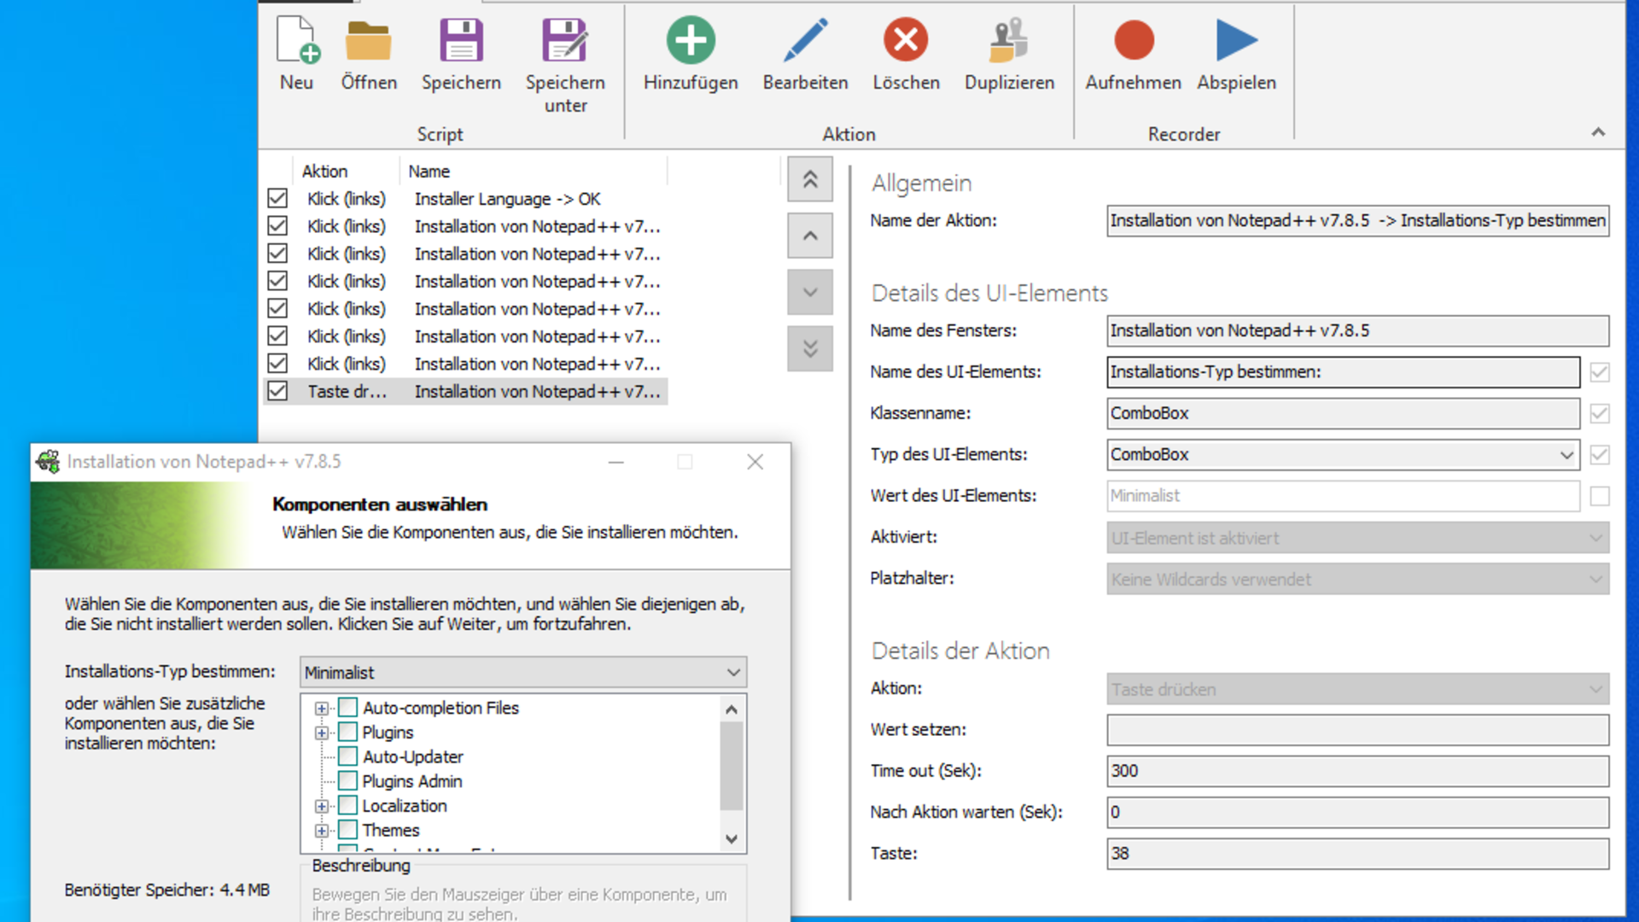Click the Klassenname field
This screenshot has height=922, width=1639.
[x=1343, y=413]
